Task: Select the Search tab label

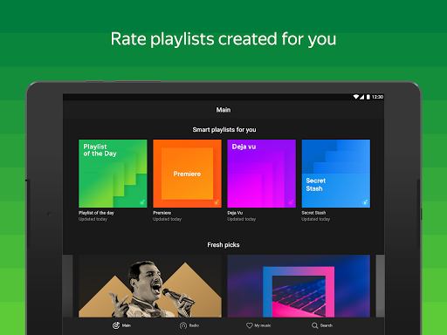Action: pos(327,325)
